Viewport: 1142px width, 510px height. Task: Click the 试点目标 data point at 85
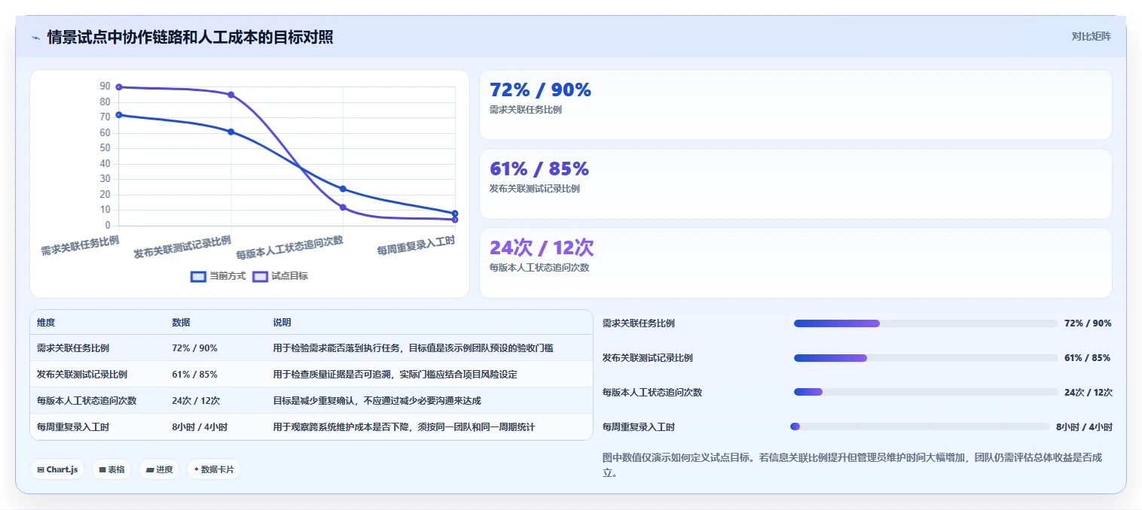[231, 95]
